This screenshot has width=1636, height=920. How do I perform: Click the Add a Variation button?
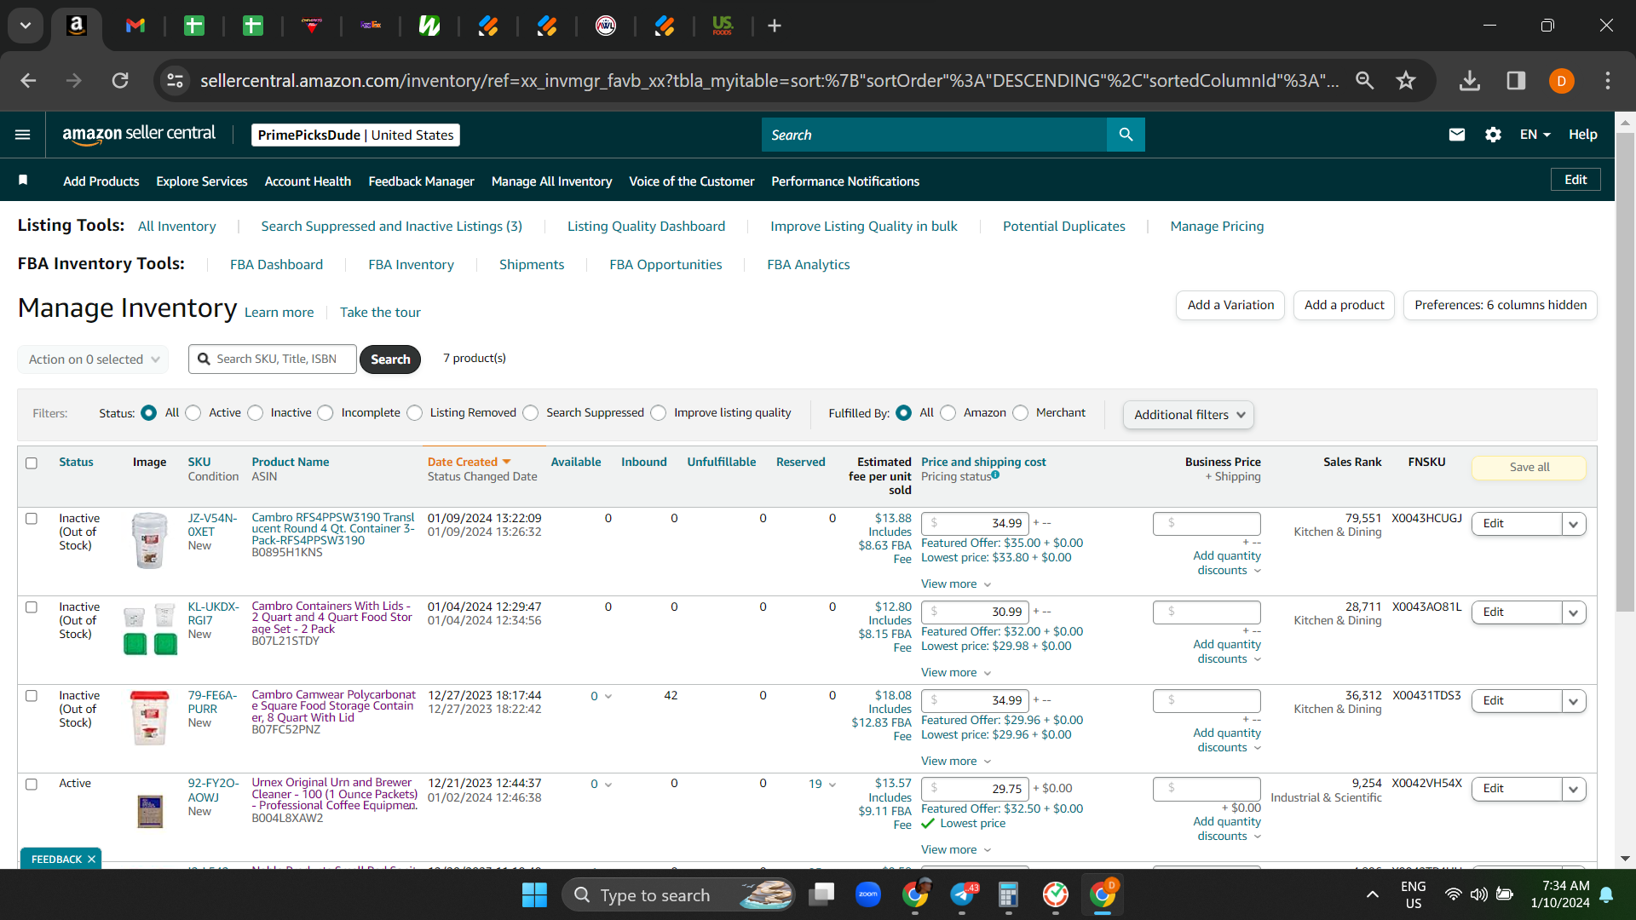[1230, 305]
